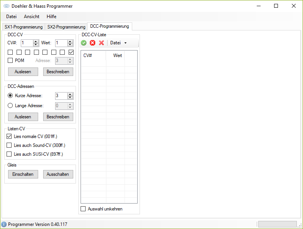This screenshot has height=229, width=303.
Task: Click Beschreiben button in DCC-Adressen group
Action: tap(58, 117)
